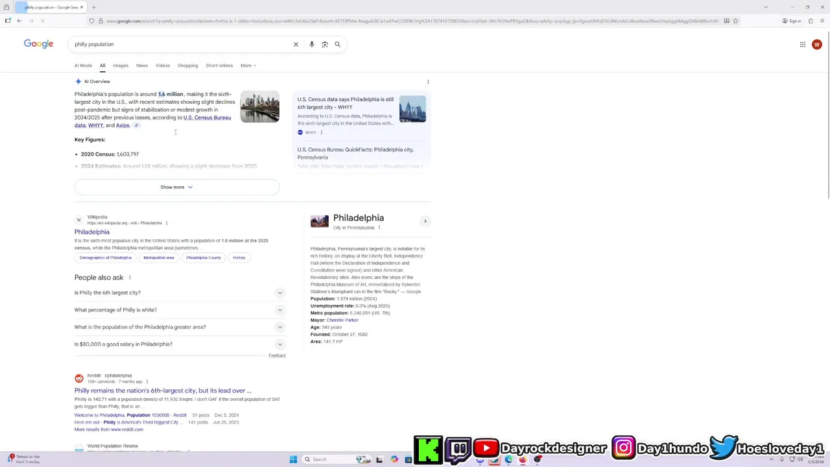
Task: Click the philly population search field
Action: point(182,44)
